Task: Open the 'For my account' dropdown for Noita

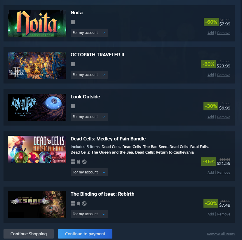Action: coord(89,33)
